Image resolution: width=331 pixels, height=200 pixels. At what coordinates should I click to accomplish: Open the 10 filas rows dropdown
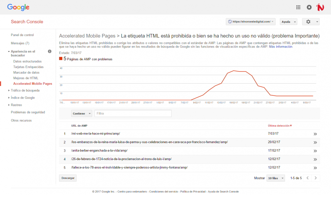[x=275, y=178]
